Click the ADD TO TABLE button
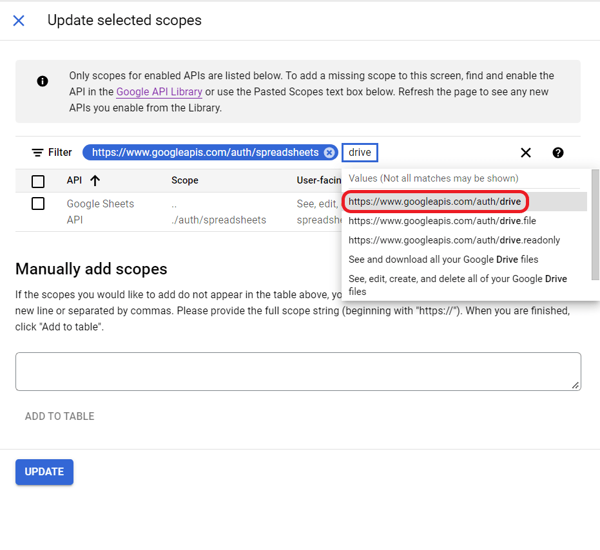Image resolution: width=600 pixels, height=550 pixels. pyautogui.click(x=59, y=416)
